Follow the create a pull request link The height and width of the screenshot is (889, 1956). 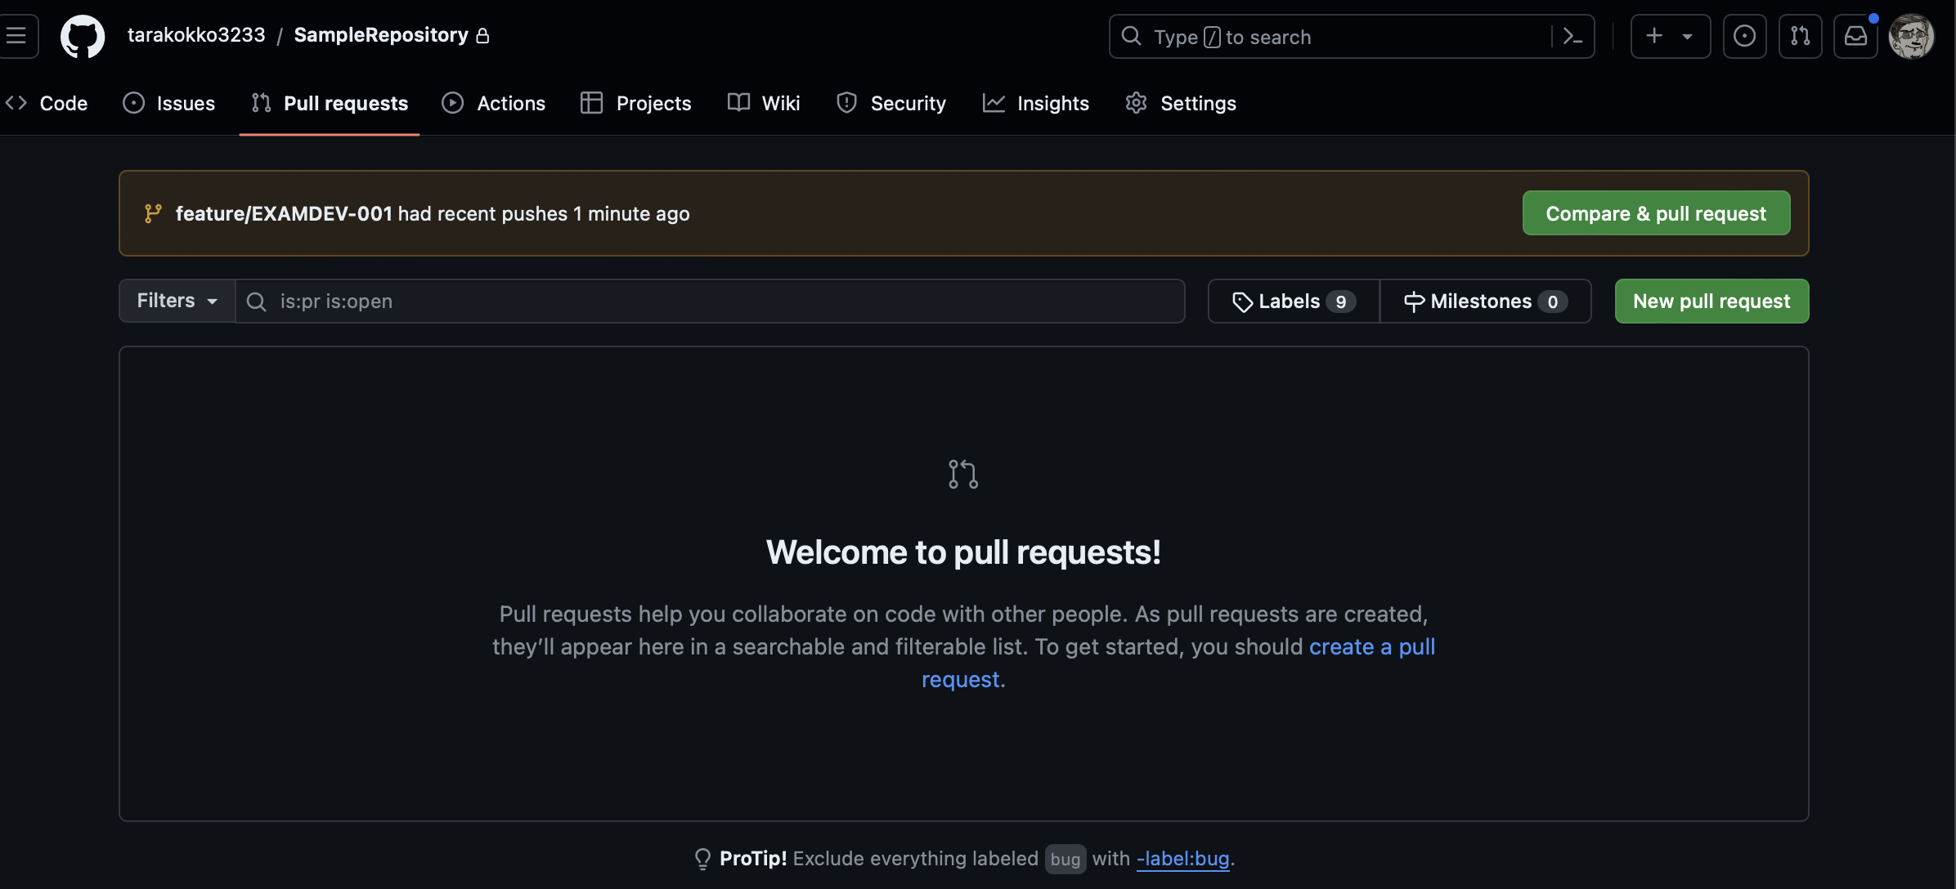[x=1371, y=647]
